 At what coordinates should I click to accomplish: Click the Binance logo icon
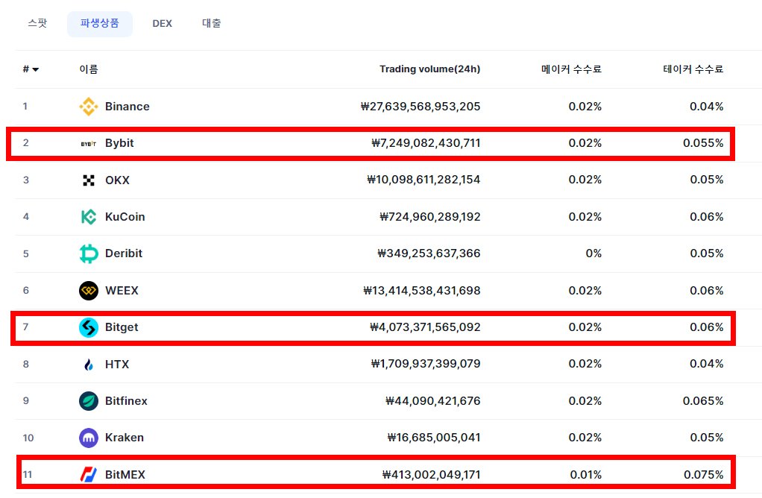pyautogui.click(x=89, y=107)
